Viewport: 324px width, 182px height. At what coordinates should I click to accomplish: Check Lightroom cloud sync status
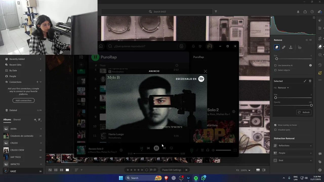319,12
